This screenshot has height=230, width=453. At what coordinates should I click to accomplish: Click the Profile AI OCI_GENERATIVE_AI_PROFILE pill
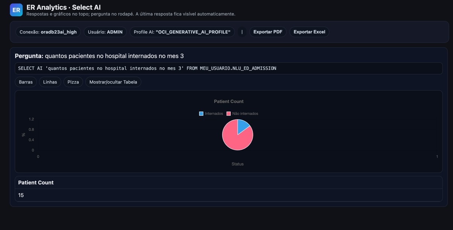[182, 32]
